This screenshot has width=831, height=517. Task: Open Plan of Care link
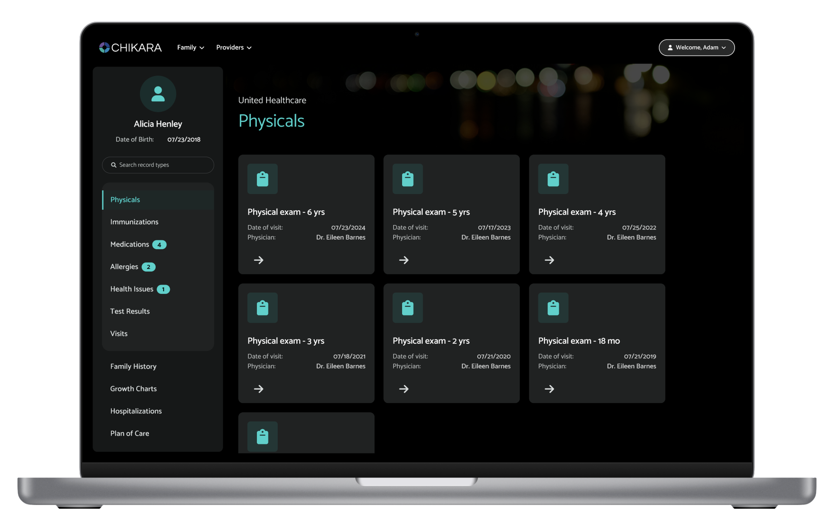point(130,434)
